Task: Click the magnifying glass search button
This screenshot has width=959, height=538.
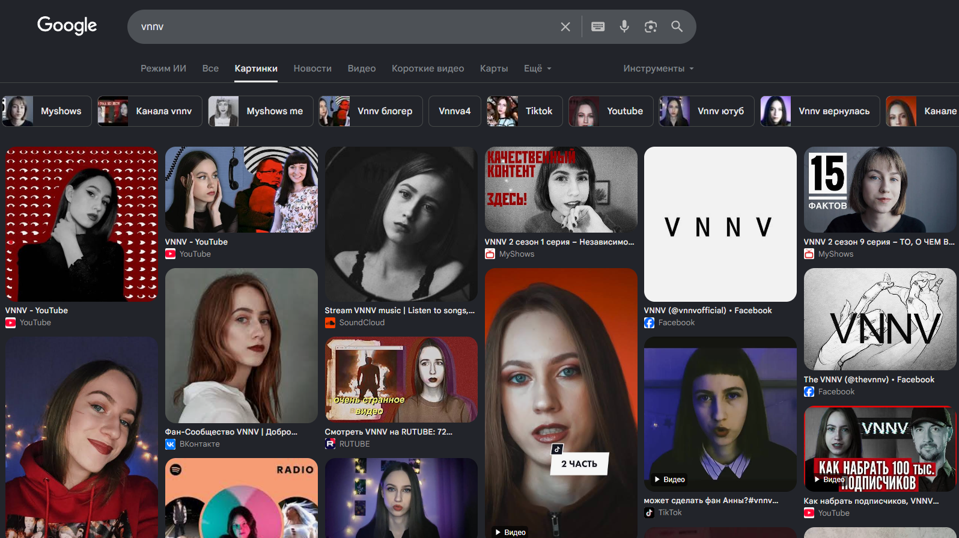Action: pos(677,26)
